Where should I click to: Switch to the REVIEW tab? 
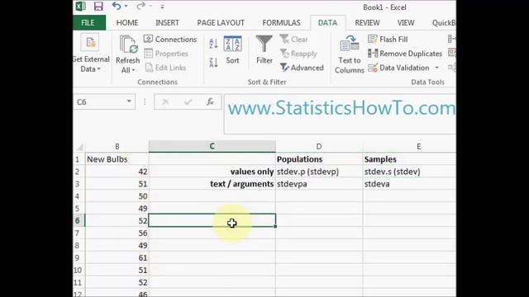367,22
